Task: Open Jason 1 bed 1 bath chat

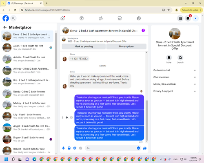Action: click(27, 48)
